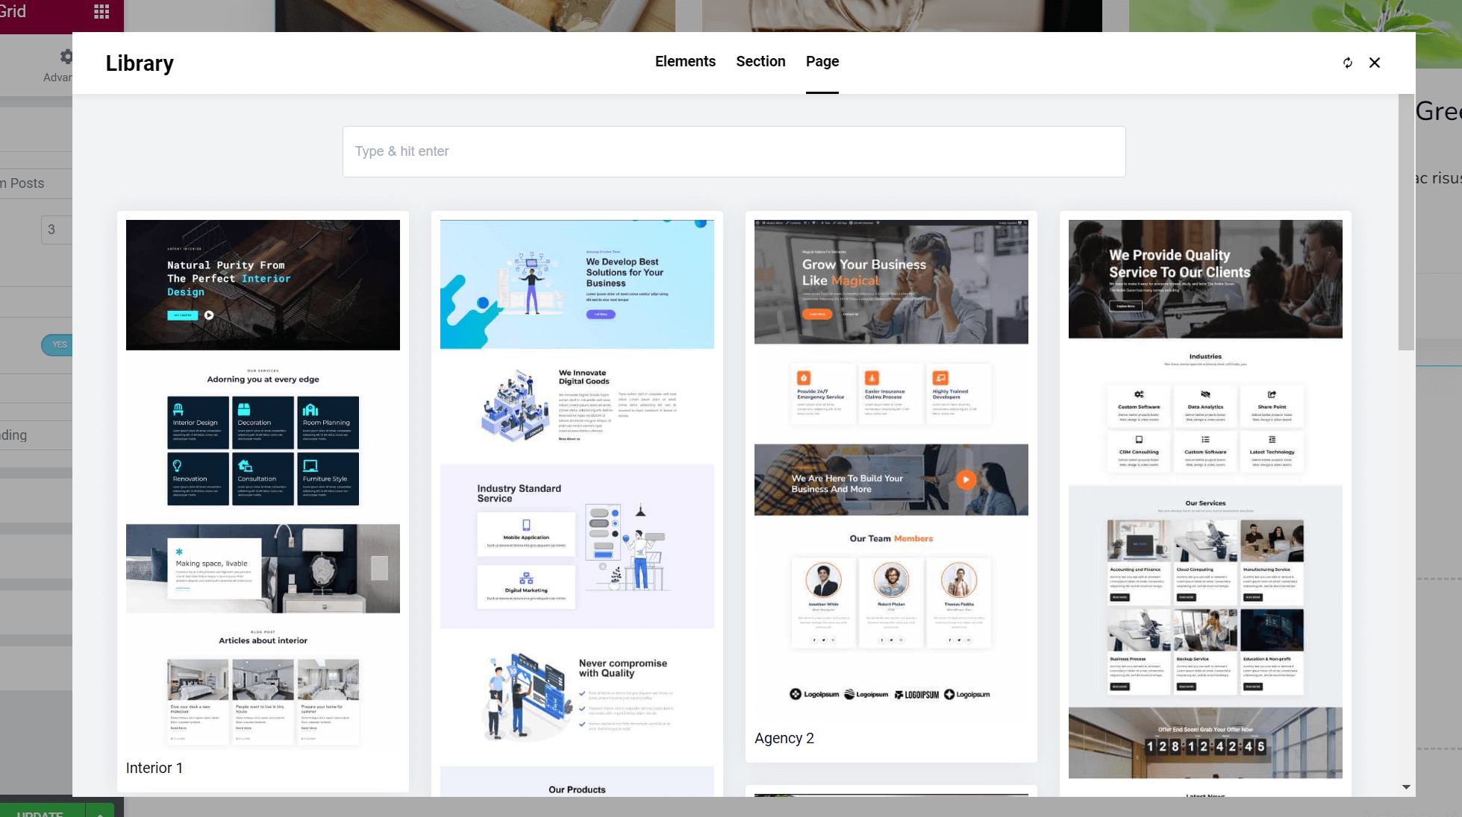Click the refresh/reload icon in Library
This screenshot has height=817, width=1462.
pyautogui.click(x=1348, y=62)
